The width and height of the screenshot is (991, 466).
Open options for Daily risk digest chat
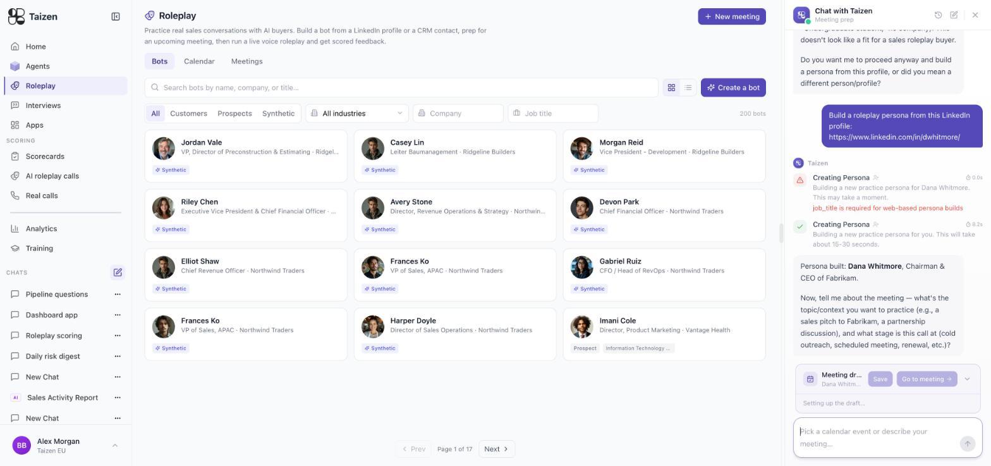pyautogui.click(x=117, y=356)
